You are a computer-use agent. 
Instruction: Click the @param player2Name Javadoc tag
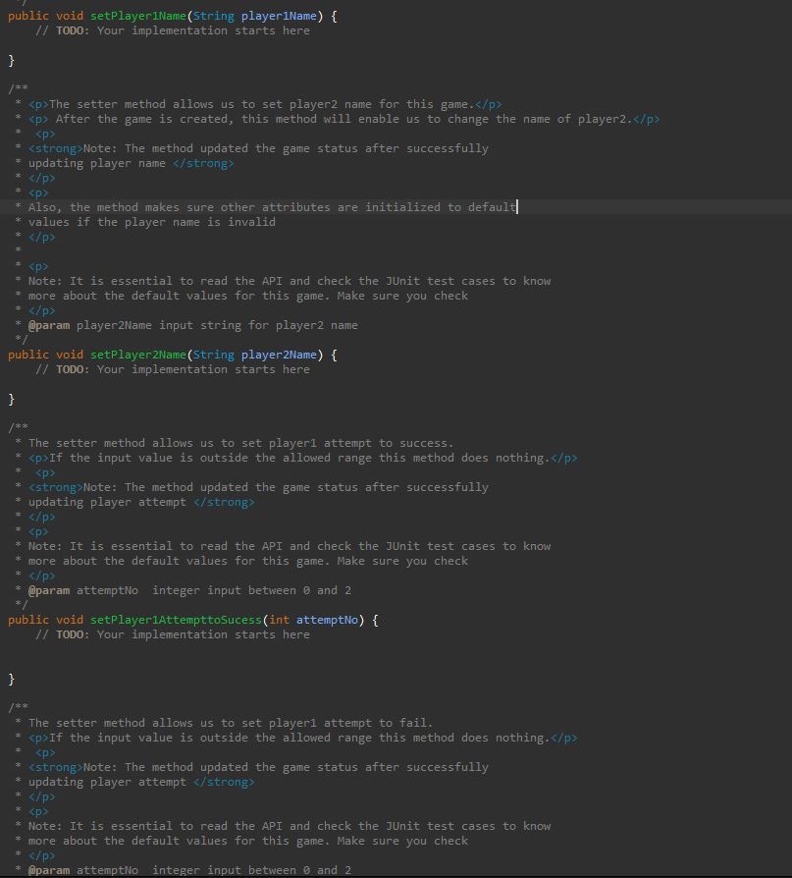(49, 324)
